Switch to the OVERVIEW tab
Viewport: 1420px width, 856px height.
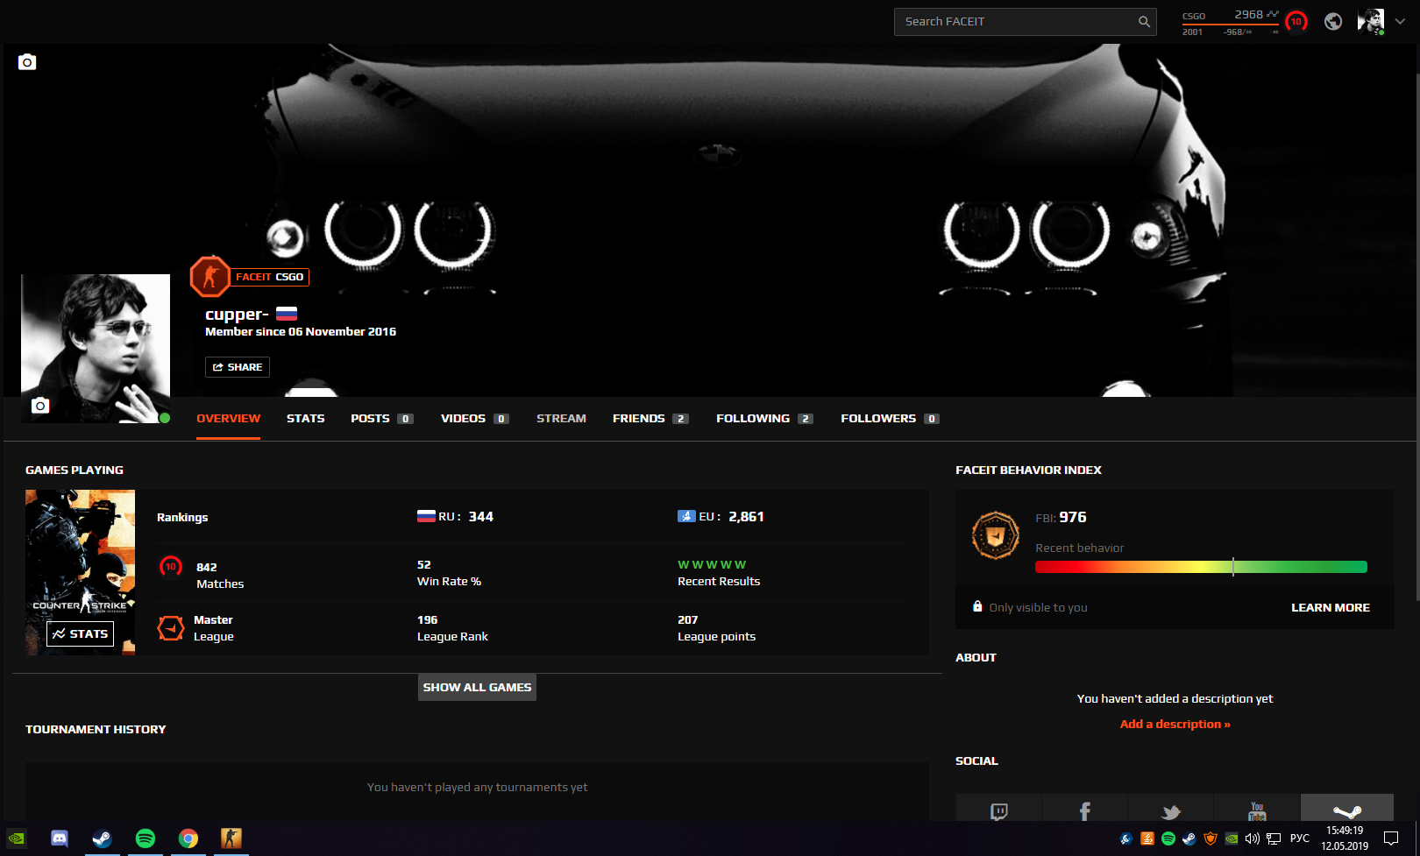(x=229, y=419)
